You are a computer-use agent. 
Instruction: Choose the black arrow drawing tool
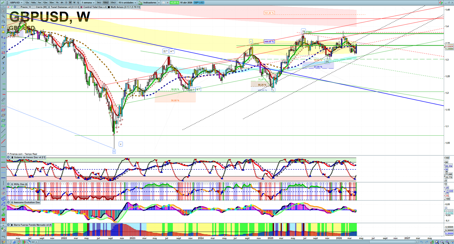tap(3, 58)
